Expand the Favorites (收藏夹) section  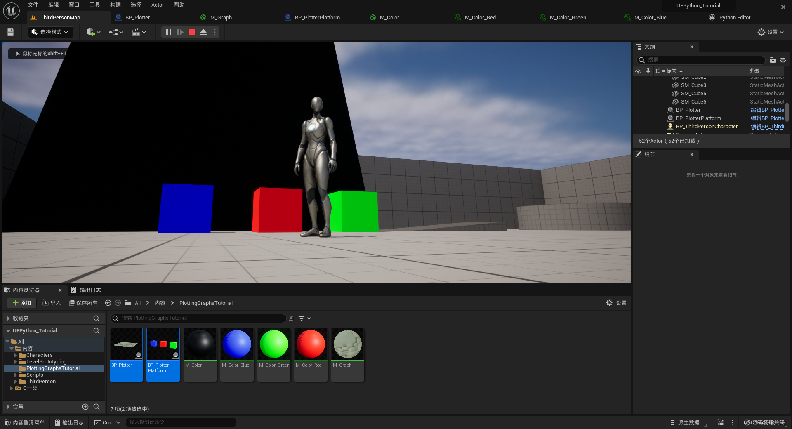click(x=8, y=318)
